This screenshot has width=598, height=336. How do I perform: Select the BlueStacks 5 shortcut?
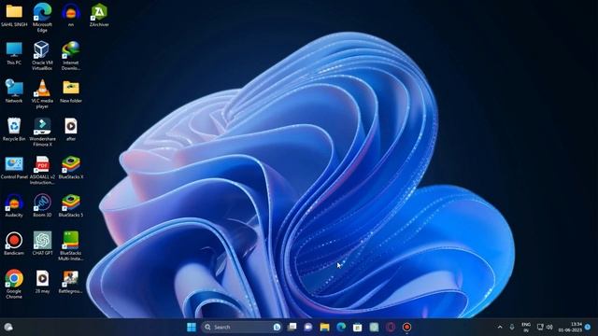(x=71, y=205)
